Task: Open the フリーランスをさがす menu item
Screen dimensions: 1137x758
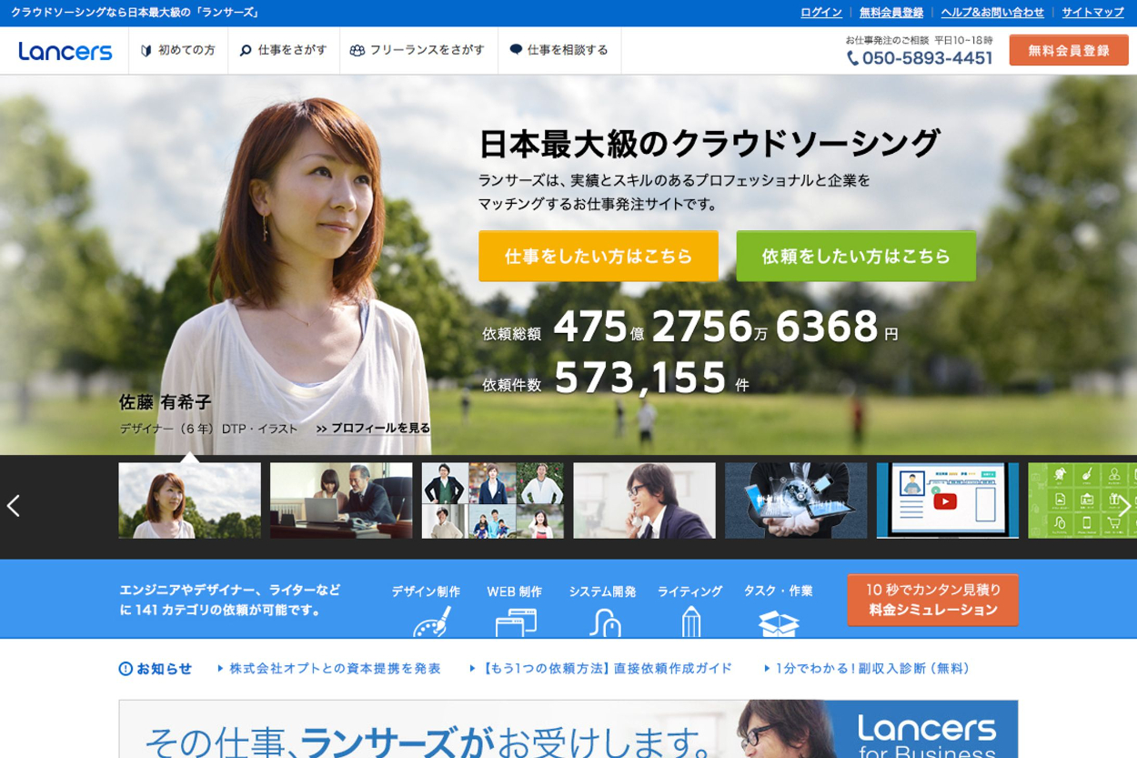Action: 418,51
